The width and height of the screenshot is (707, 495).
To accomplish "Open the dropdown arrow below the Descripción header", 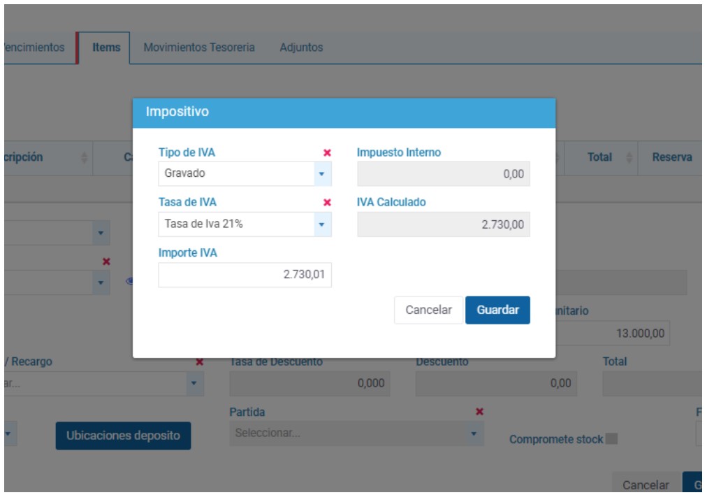I will coord(101,234).
